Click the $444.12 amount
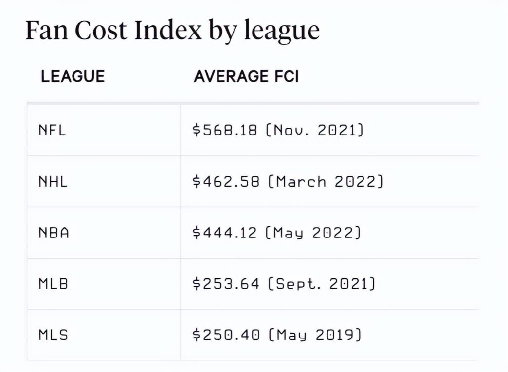This screenshot has width=508, height=372. click(225, 233)
